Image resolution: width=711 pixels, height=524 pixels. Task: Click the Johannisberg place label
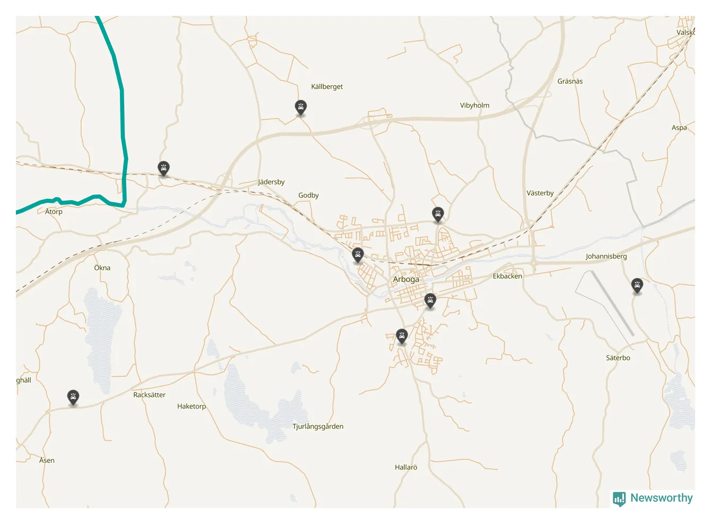(x=606, y=256)
